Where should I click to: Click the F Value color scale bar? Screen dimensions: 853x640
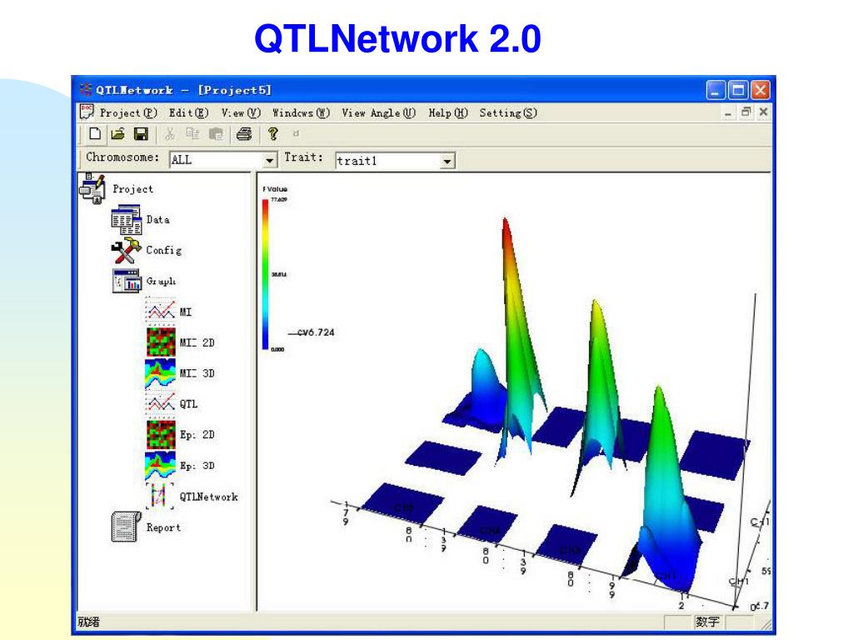[x=265, y=274]
